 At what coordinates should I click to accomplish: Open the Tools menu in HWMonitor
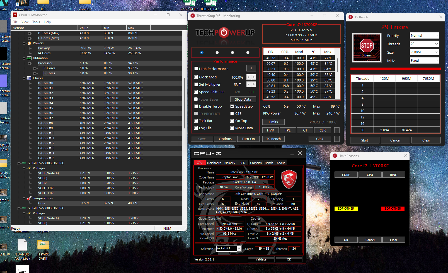coord(36,22)
